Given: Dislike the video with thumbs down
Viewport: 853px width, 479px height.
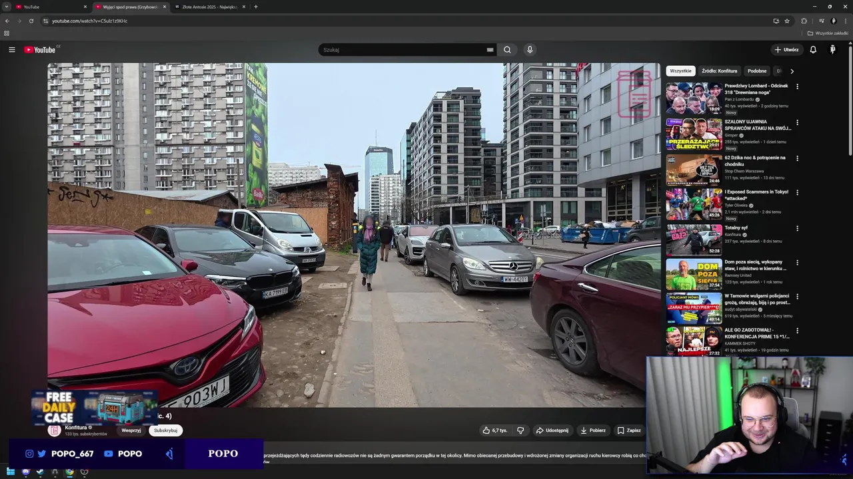Looking at the screenshot, I should click(x=520, y=430).
